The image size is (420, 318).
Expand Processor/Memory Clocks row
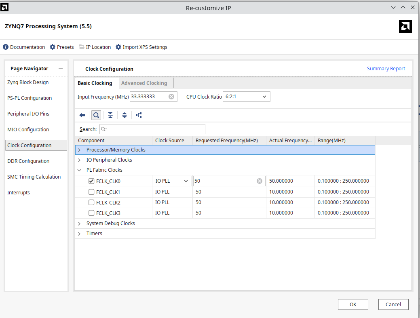(79, 150)
